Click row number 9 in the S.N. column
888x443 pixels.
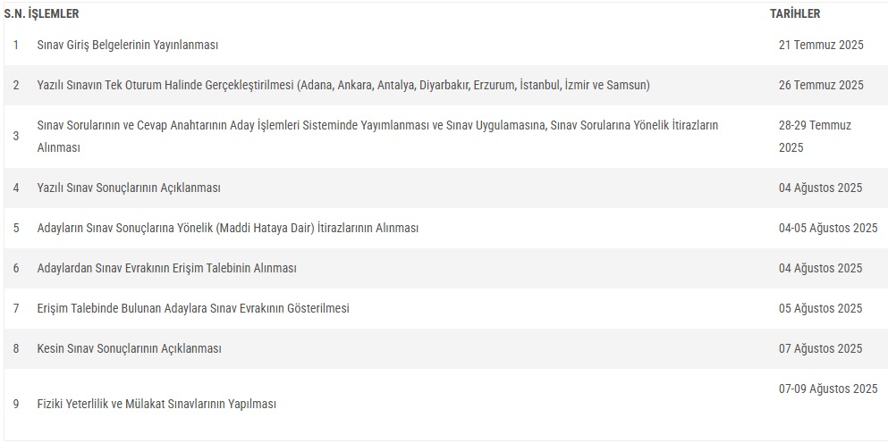[16, 404]
